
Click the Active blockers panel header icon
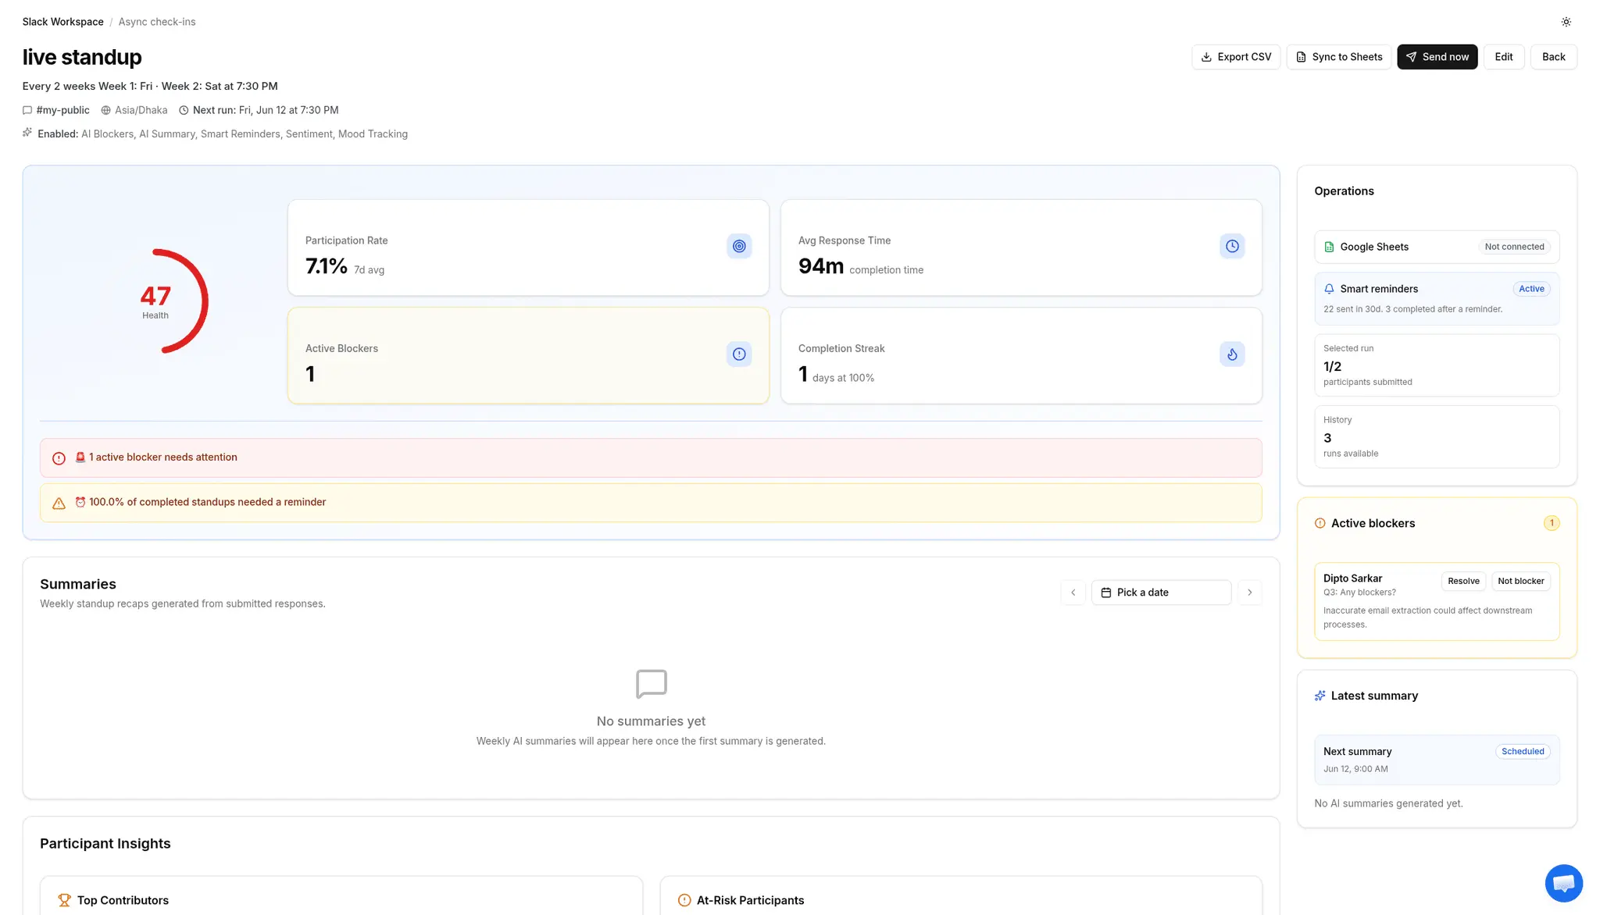[x=1320, y=523]
